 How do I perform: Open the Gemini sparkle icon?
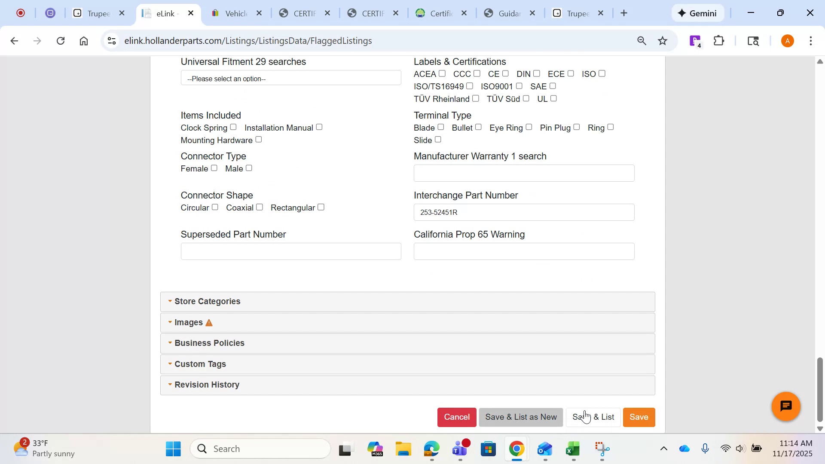point(681,13)
